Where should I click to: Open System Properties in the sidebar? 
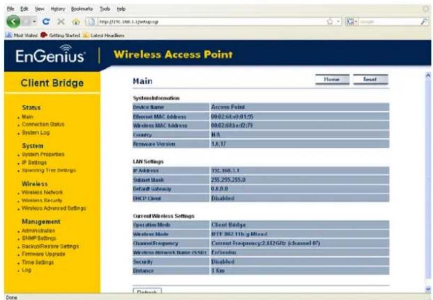[43, 154]
